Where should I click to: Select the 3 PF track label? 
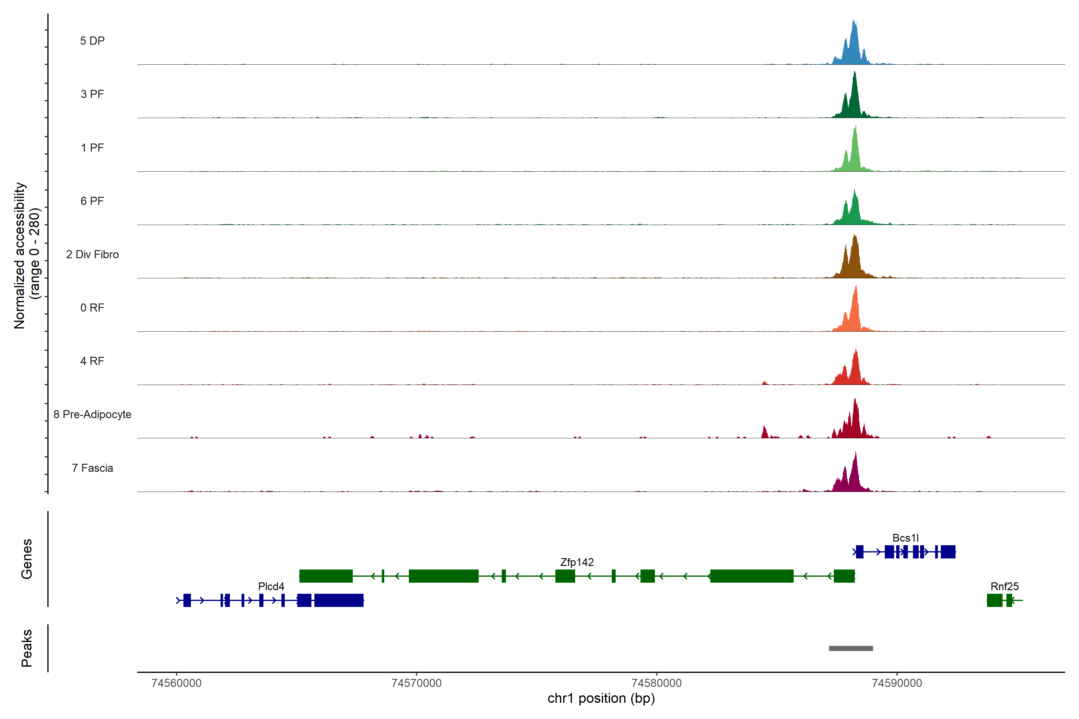click(92, 94)
